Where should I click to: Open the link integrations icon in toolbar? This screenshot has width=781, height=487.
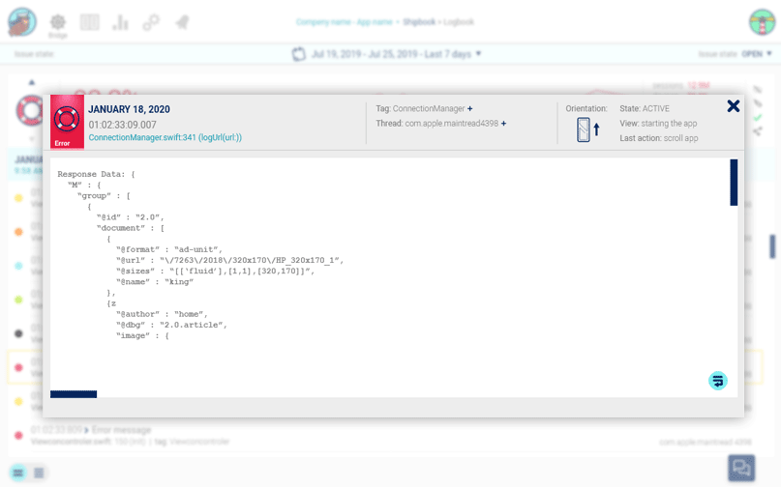[x=151, y=22]
